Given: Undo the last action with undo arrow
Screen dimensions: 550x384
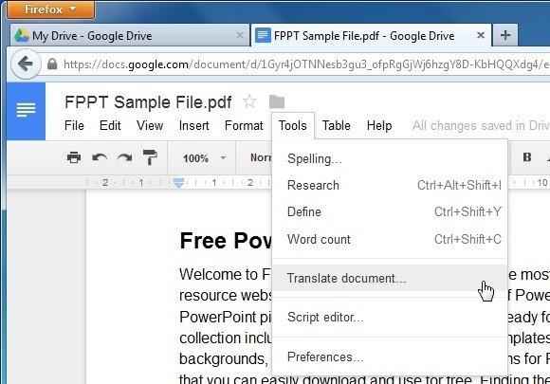Looking at the screenshot, I should [x=100, y=157].
